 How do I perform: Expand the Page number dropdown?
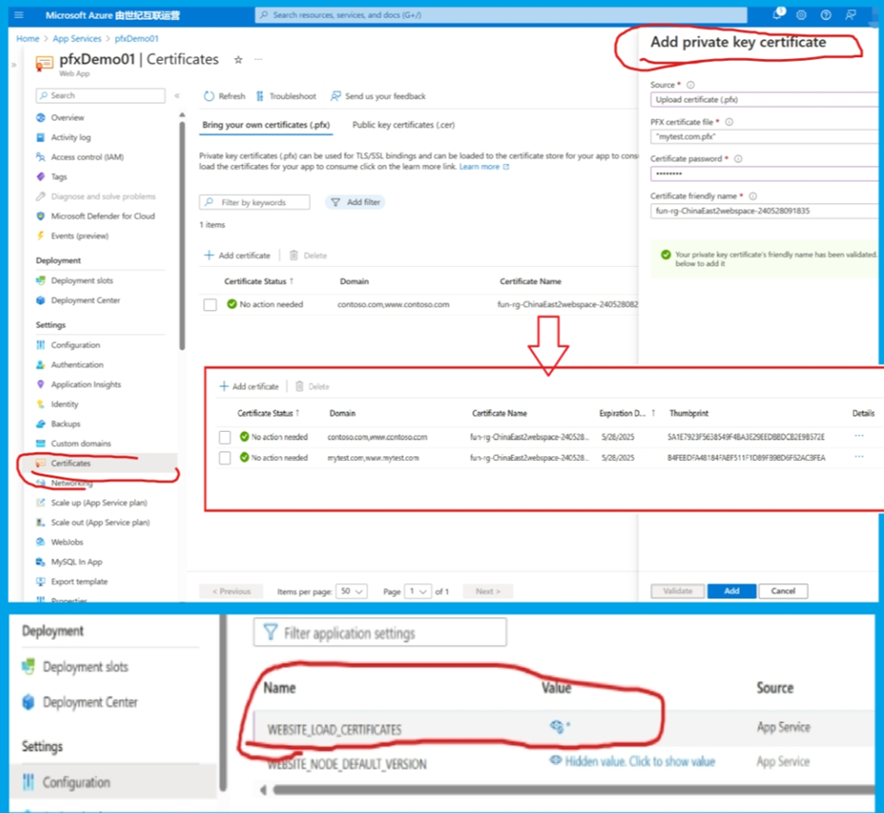(419, 591)
